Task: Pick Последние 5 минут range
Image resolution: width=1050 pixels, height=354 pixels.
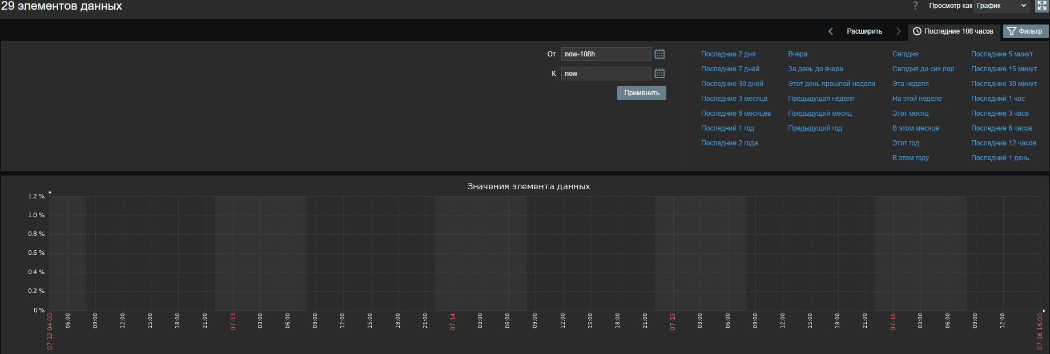Action: [1001, 54]
